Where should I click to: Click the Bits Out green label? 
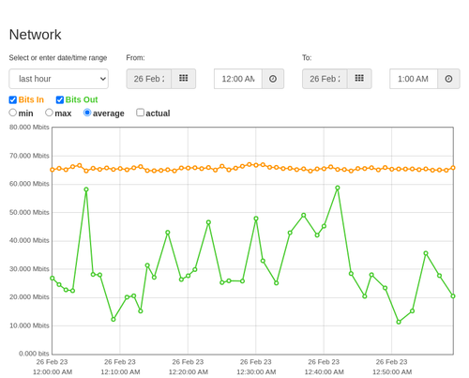[x=82, y=99]
